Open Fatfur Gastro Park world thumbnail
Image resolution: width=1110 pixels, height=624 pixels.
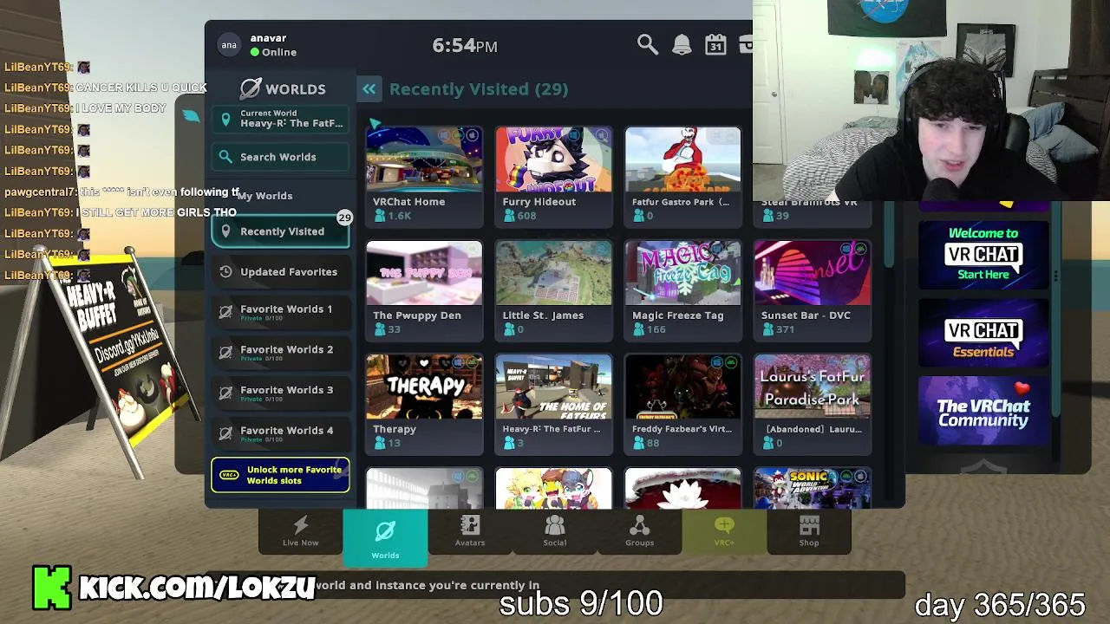tap(682, 159)
